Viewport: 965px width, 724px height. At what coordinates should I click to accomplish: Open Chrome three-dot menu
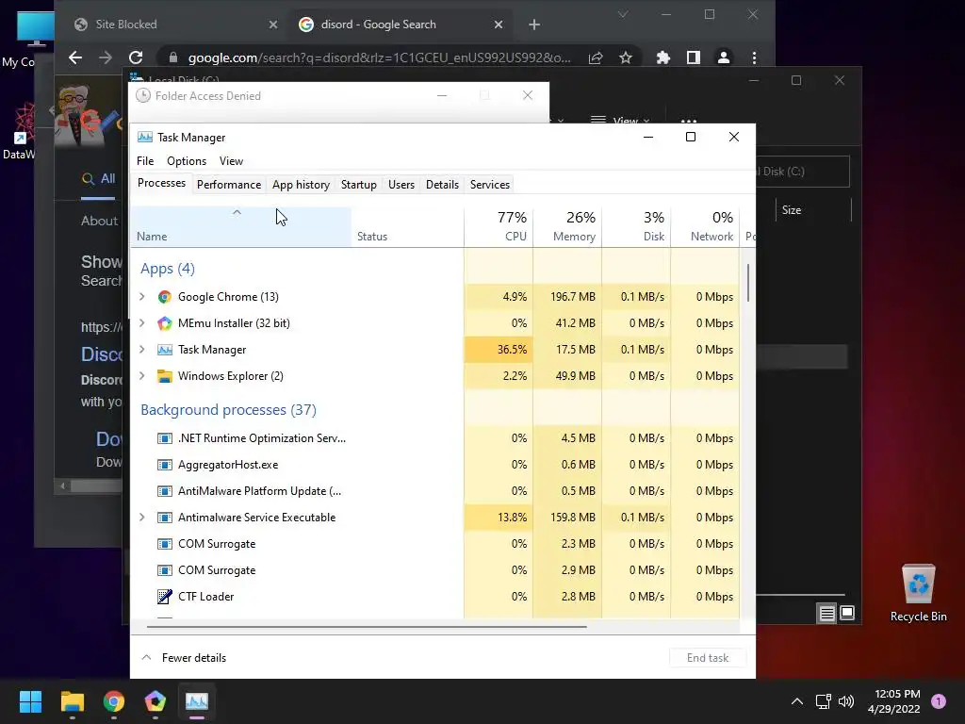[755, 58]
